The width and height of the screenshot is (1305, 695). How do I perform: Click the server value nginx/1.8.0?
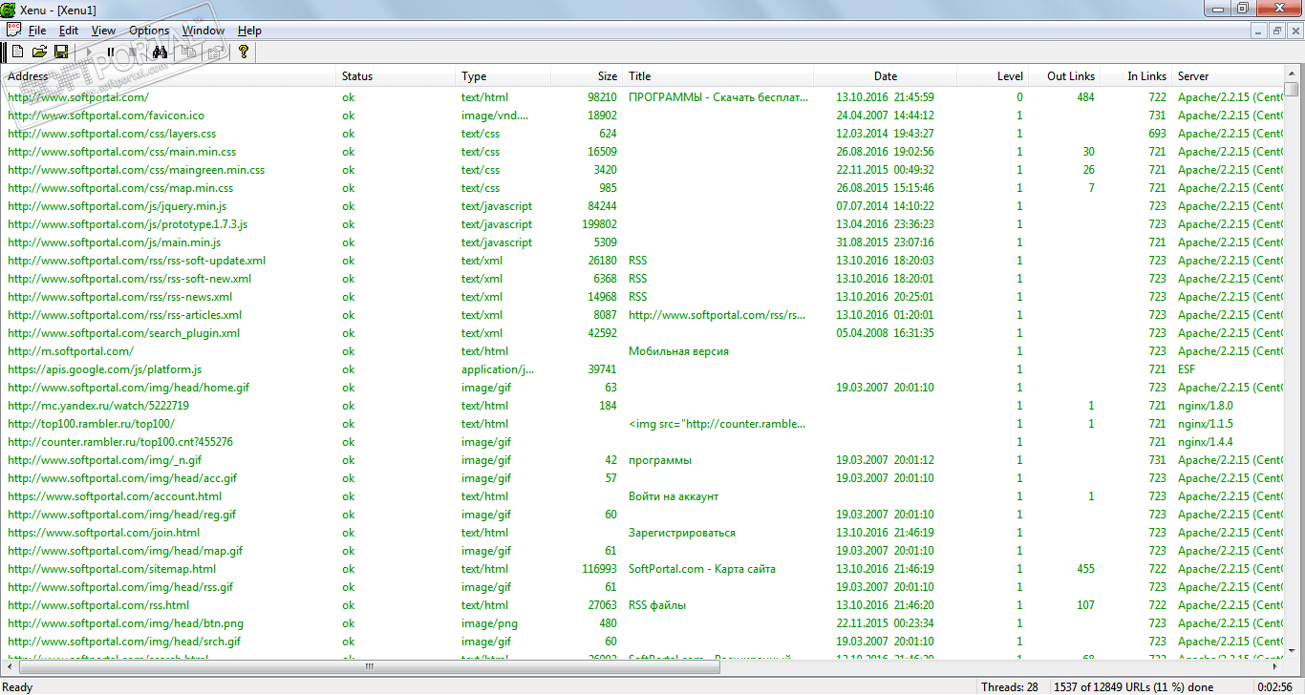coord(1206,406)
